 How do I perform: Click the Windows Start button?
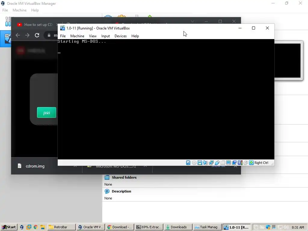pos(9,227)
